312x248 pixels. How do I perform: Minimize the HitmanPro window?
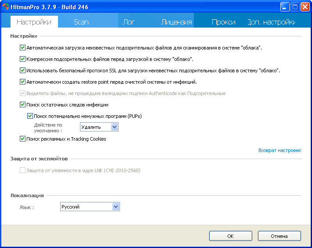pyautogui.click(x=285, y=7)
